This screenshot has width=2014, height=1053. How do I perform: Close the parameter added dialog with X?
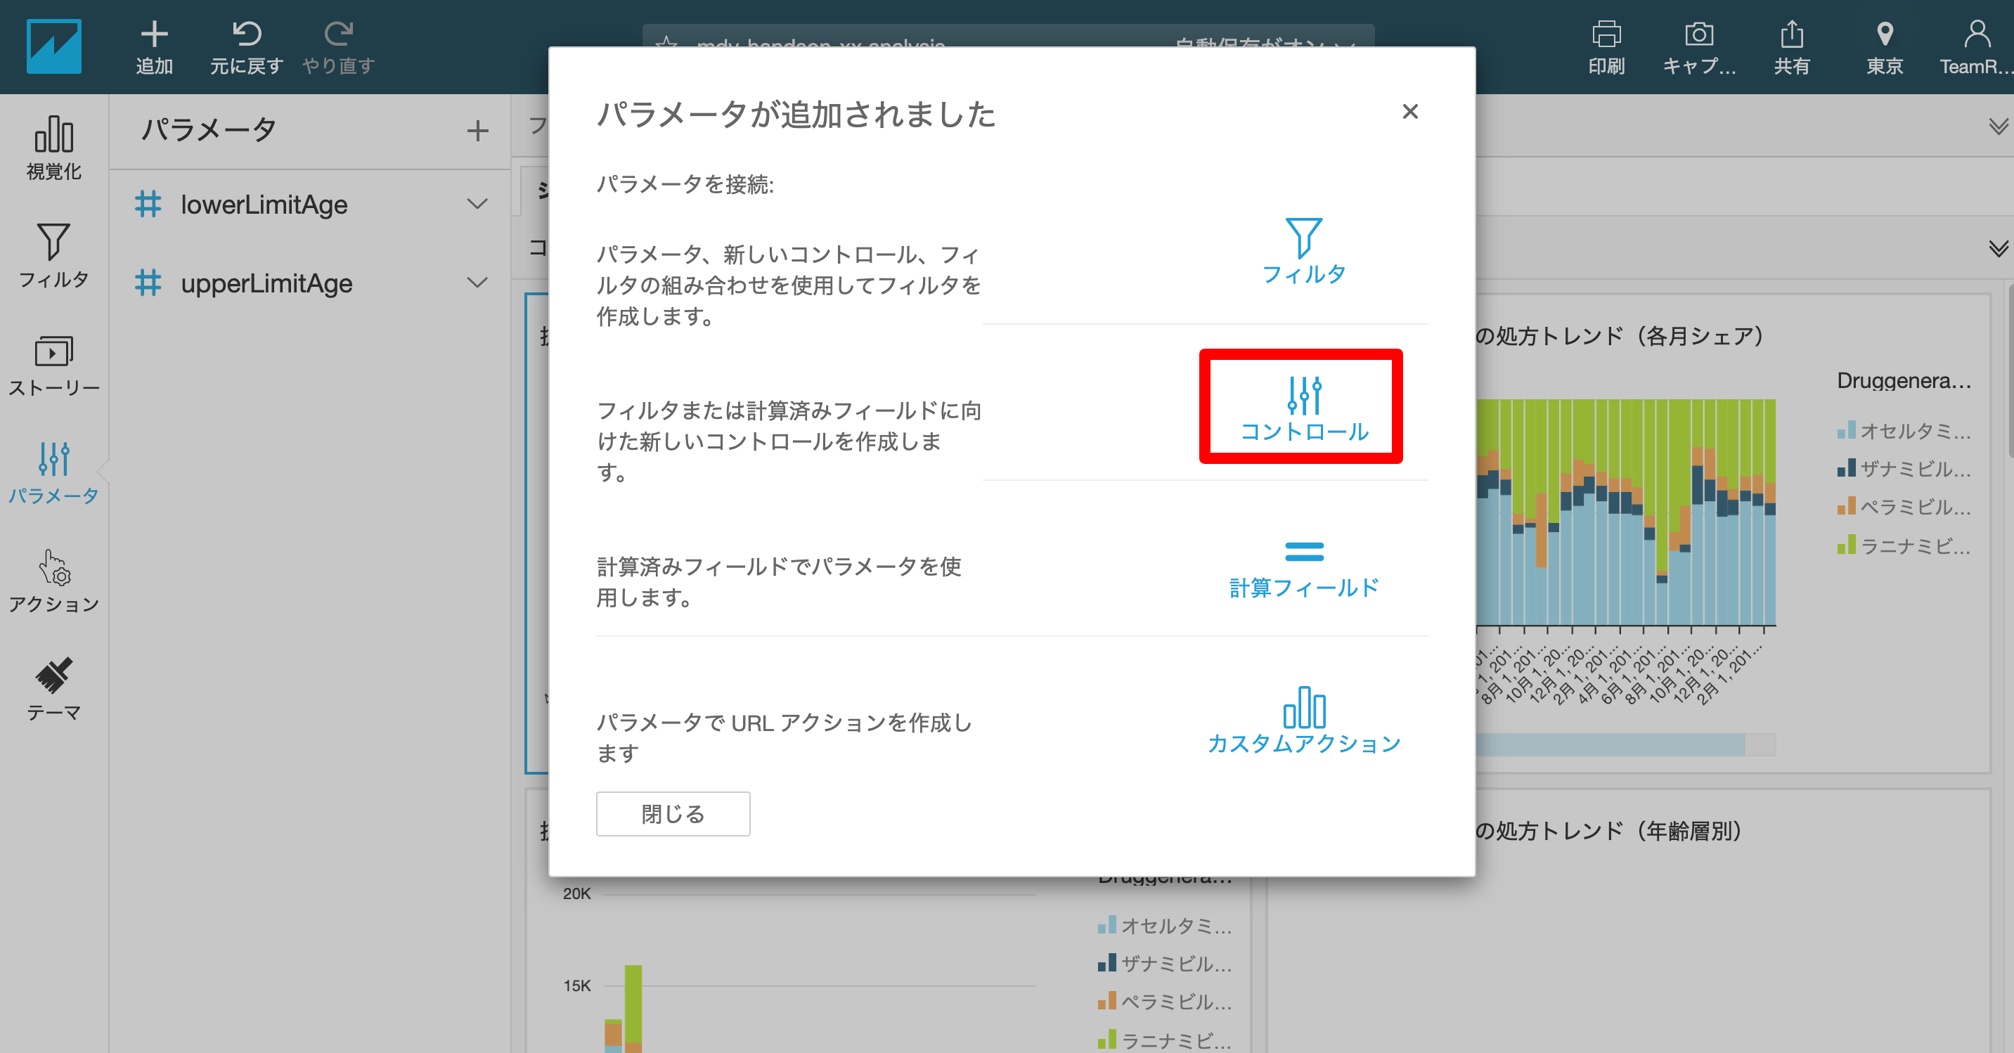tap(1409, 112)
